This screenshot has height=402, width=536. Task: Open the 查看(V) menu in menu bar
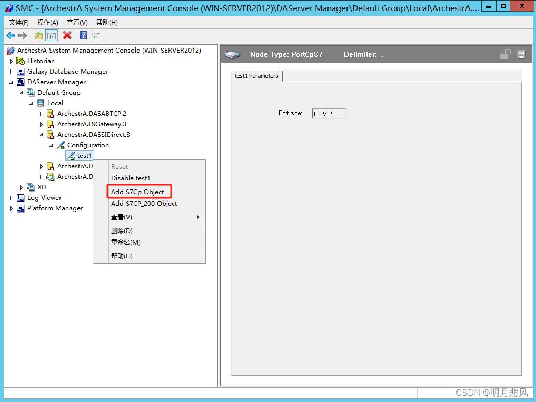(77, 23)
